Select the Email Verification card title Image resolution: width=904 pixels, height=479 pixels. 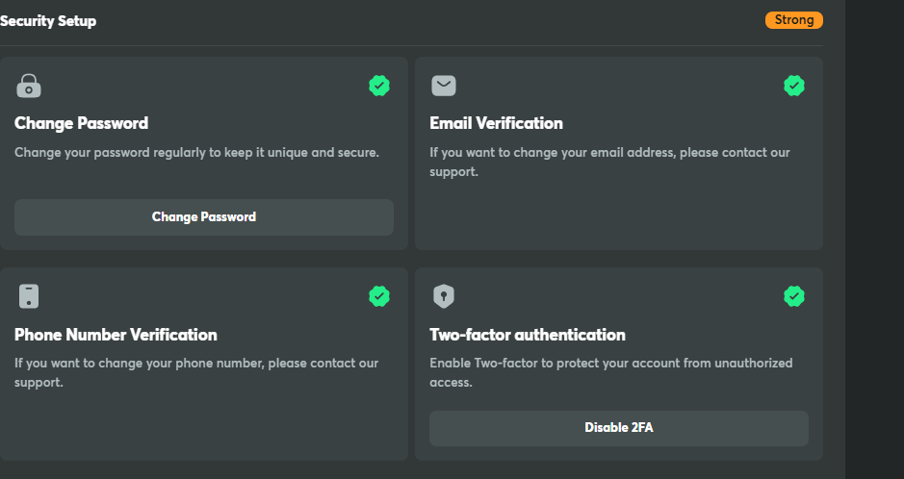[x=496, y=123]
